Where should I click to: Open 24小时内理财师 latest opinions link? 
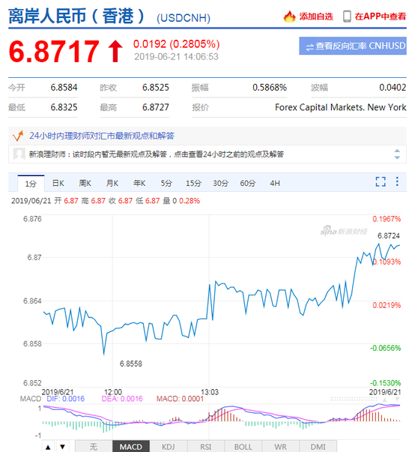click(102, 136)
